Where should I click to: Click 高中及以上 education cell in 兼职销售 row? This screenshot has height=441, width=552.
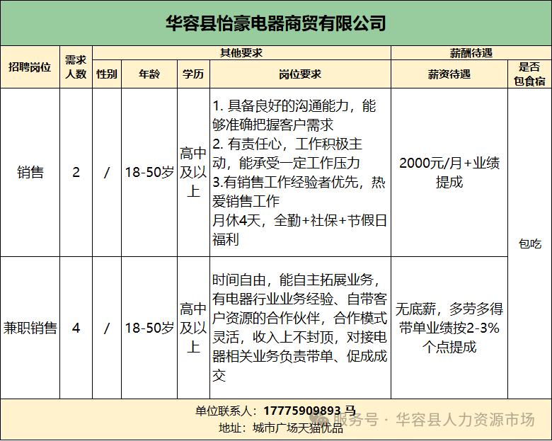[x=193, y=328]
